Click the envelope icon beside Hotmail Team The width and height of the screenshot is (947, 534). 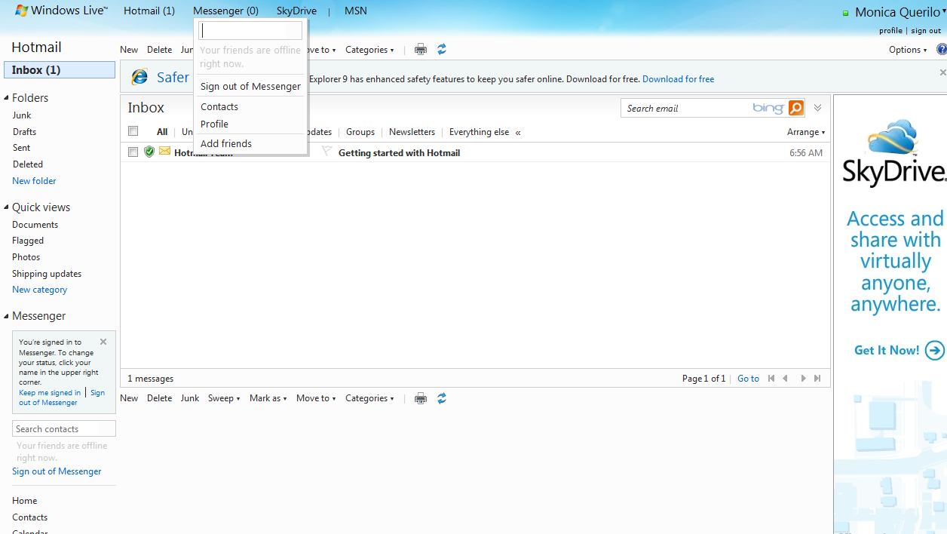[x=164, y=151]
